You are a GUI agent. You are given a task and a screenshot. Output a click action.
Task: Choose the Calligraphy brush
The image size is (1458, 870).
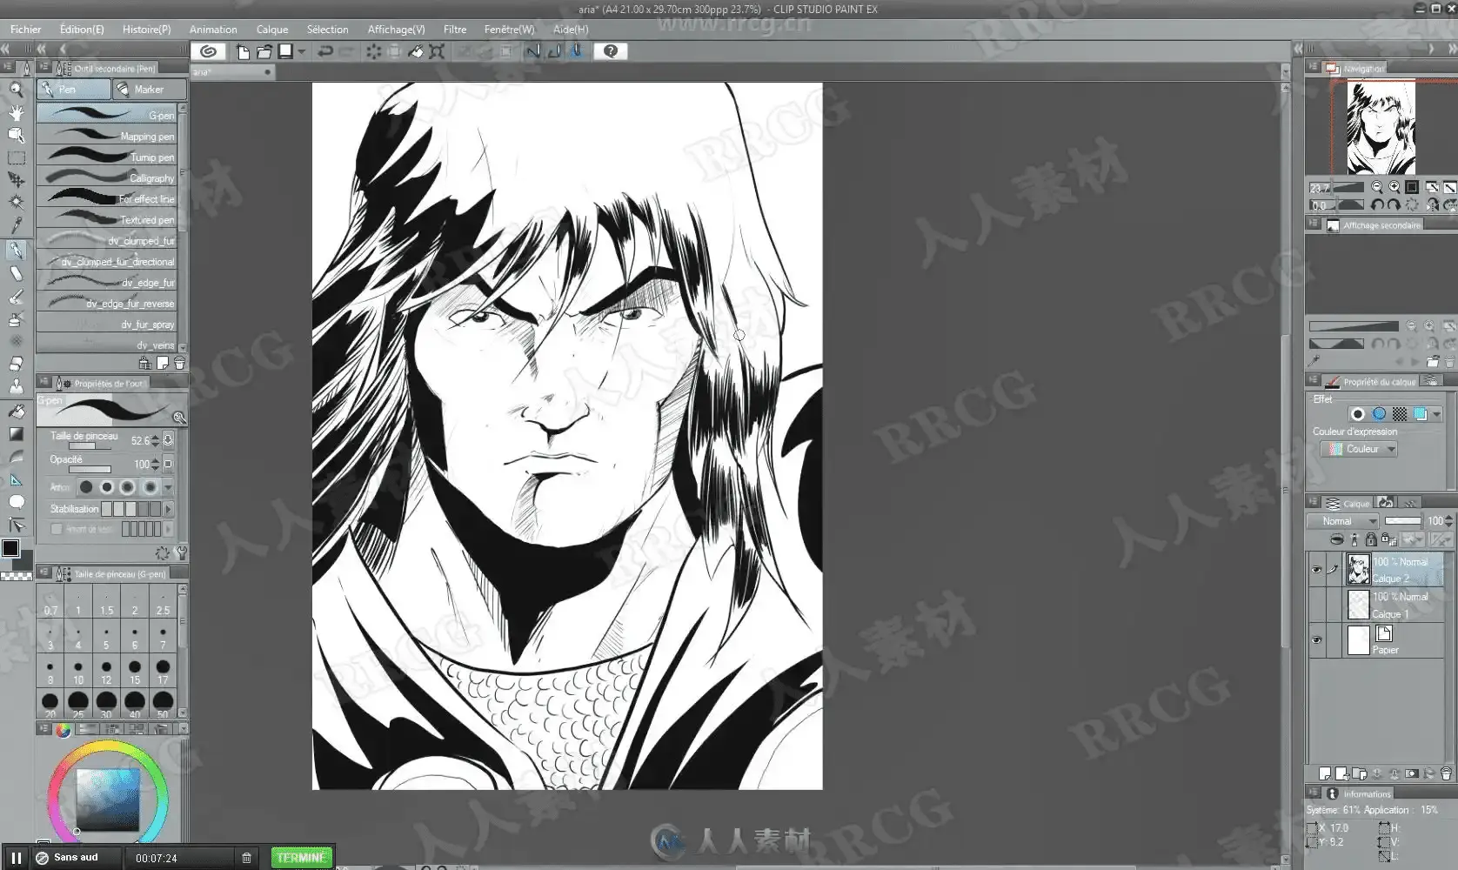[x=107, y=177]
